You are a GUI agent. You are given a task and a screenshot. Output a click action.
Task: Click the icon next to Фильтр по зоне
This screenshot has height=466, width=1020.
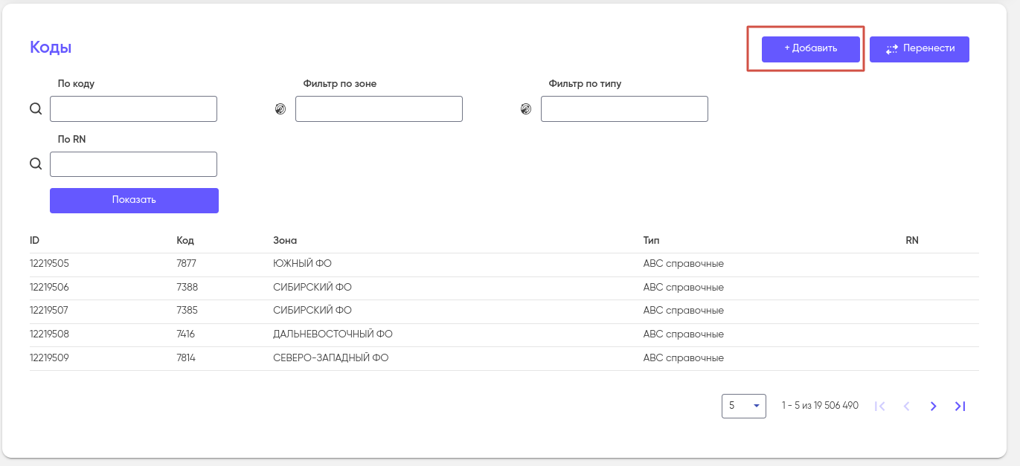click(280, 109)
